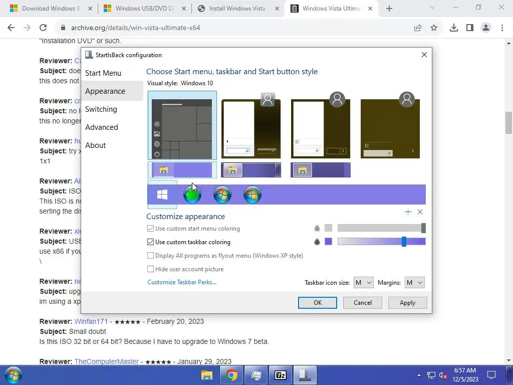The width and height of the screenshot is (513, 385).
Task: Click the Windows Start orb on the taskbar
Action: 14,375
